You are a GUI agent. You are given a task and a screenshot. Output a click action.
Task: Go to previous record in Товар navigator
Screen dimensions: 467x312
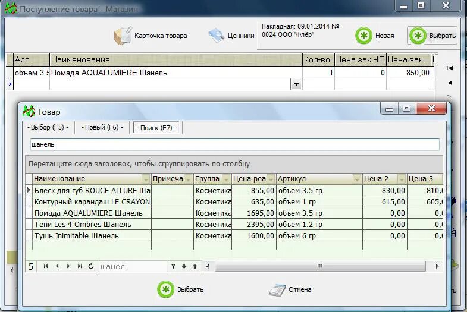pos(57,266)
